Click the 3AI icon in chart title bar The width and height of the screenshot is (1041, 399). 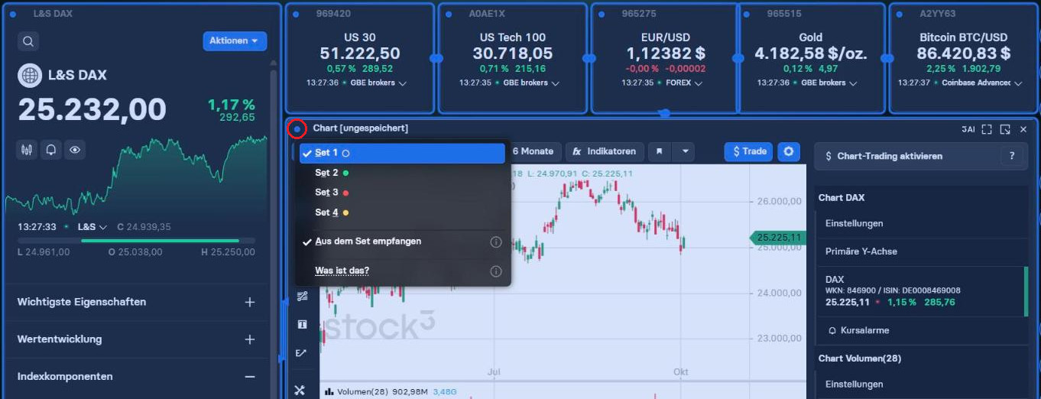click(968, 129)
